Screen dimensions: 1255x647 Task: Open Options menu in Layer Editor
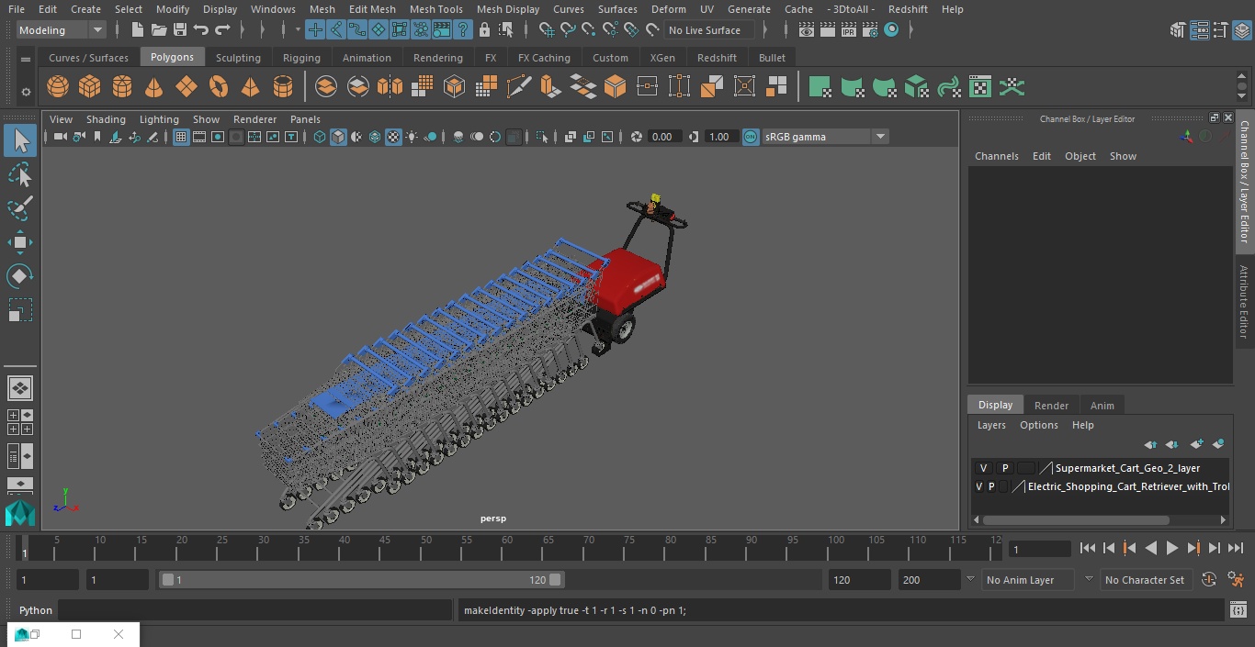[x=1038, y=425]
